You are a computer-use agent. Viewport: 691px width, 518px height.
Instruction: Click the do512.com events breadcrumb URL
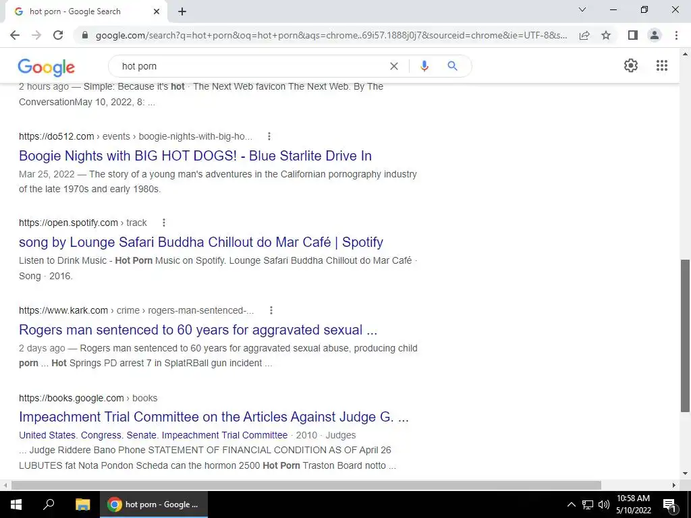click(136, 136)
